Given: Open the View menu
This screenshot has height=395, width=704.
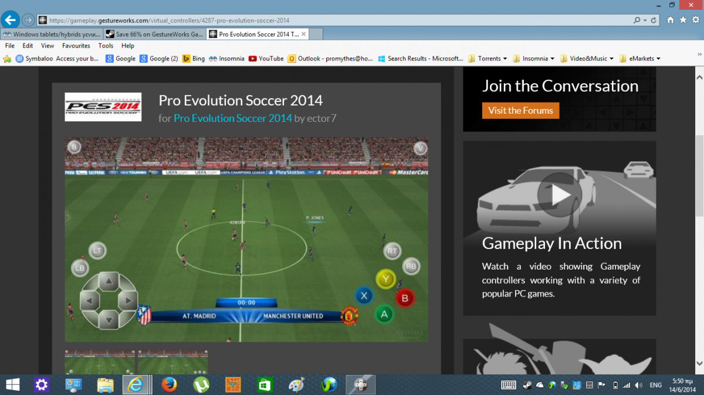Looking at the screenshot, I should pos(48,46).
